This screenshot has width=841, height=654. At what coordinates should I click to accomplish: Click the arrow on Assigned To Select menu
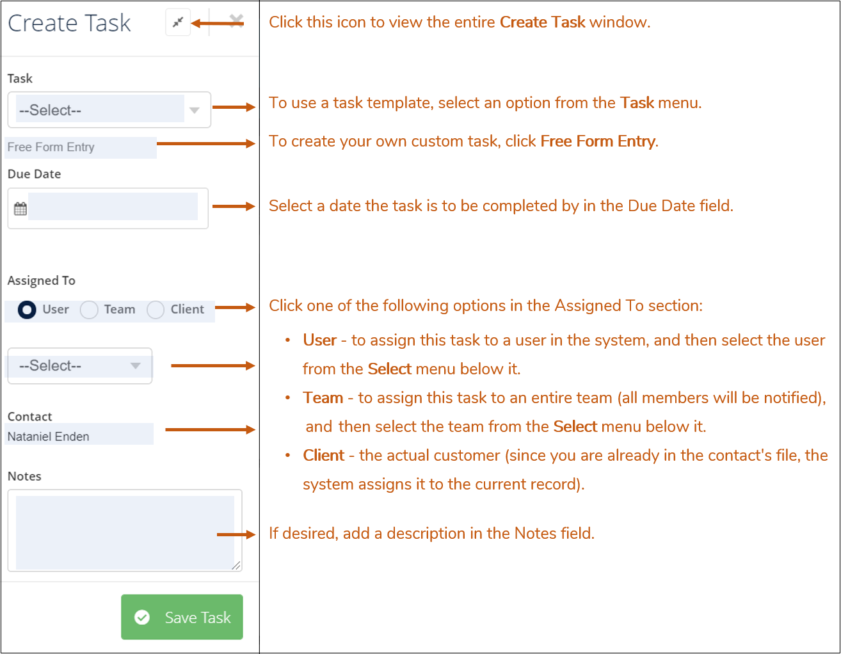tap(134, 365)
